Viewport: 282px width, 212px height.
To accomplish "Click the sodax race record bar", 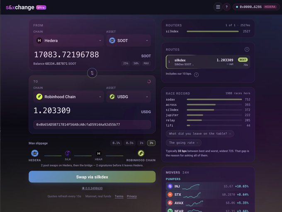I will pyautogui.click(x=214, y=99).
